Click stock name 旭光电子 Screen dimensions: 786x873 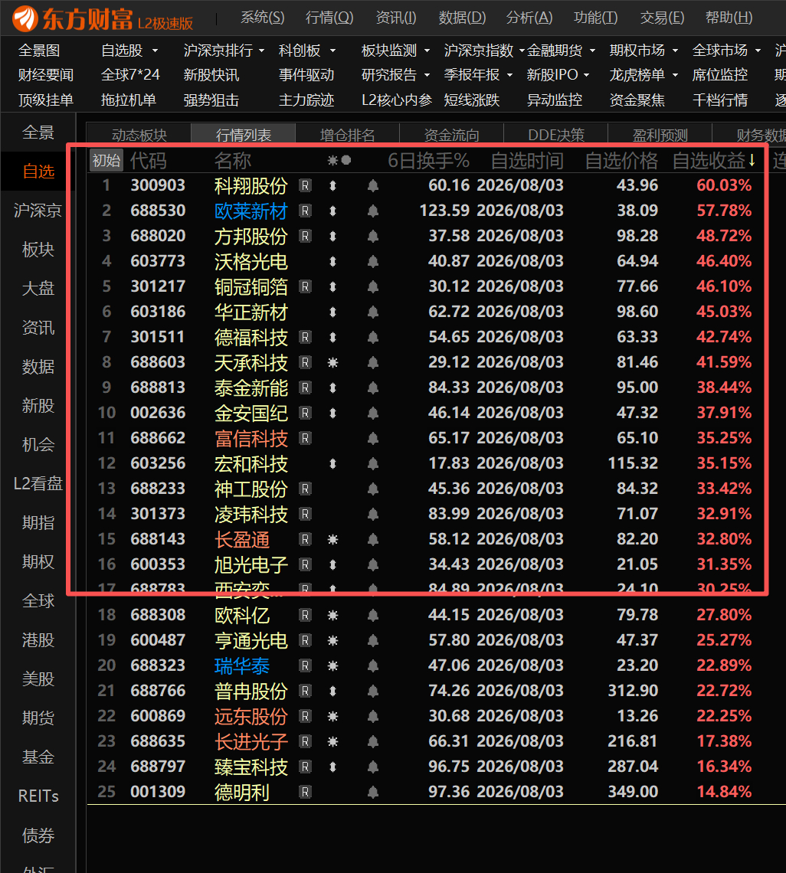point(251,564)
